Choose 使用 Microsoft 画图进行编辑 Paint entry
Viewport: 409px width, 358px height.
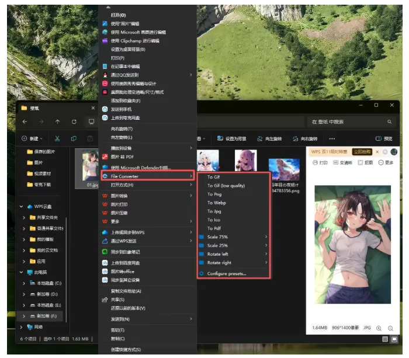(x=147, y=32)
